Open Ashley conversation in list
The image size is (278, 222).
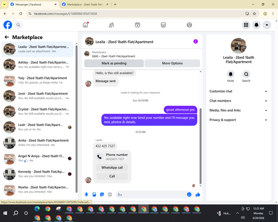pos(37,65)
